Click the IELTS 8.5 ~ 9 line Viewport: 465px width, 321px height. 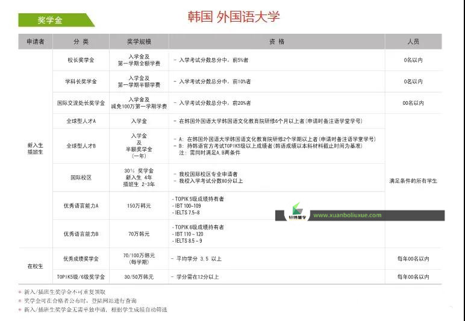[187, 241]
